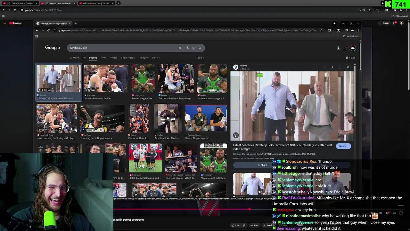The image size is (410, 231).
Task: Share the YouTube video
Action: point(254,225)
